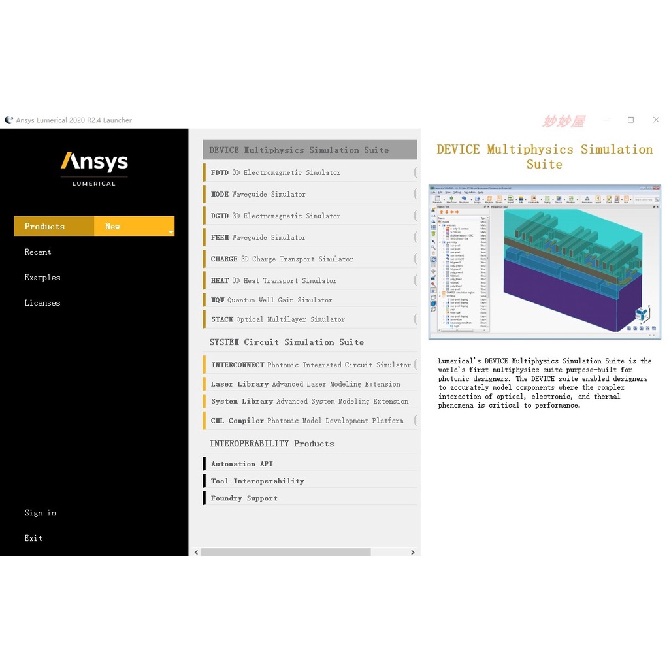Click the Sign in link
The height and width of the screenshot is (669, 669).
[x=40, y=512]
